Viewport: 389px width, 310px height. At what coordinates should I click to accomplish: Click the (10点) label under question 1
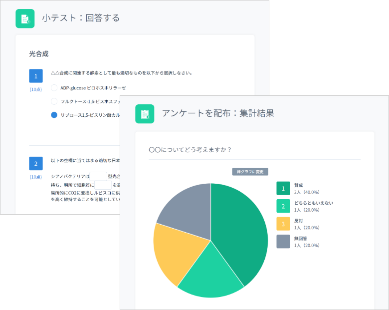point(36,89)
